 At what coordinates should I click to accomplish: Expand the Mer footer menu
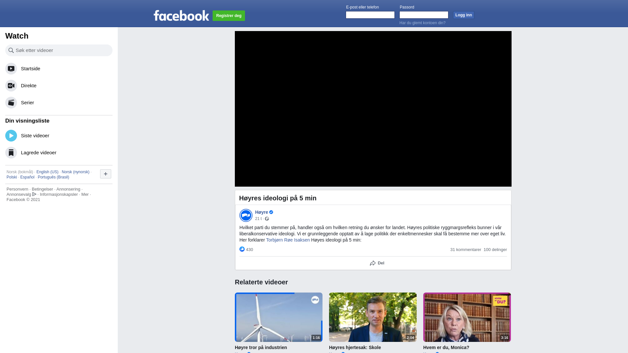click(x=85, y=194)
